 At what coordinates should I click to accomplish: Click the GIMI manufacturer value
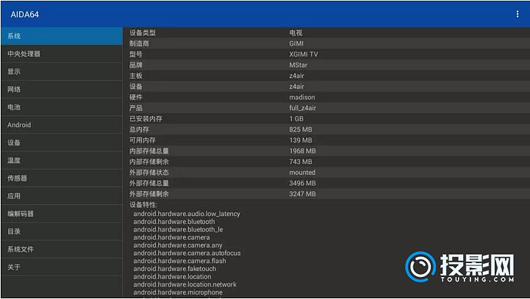pyautogui.click(x=296, y=43)
